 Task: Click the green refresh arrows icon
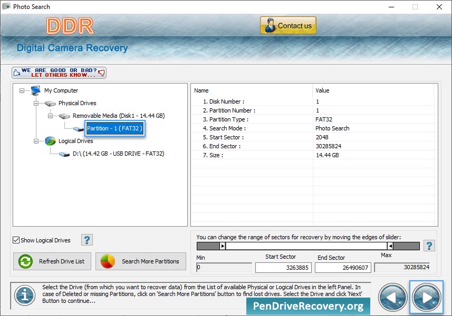(25, 261)
